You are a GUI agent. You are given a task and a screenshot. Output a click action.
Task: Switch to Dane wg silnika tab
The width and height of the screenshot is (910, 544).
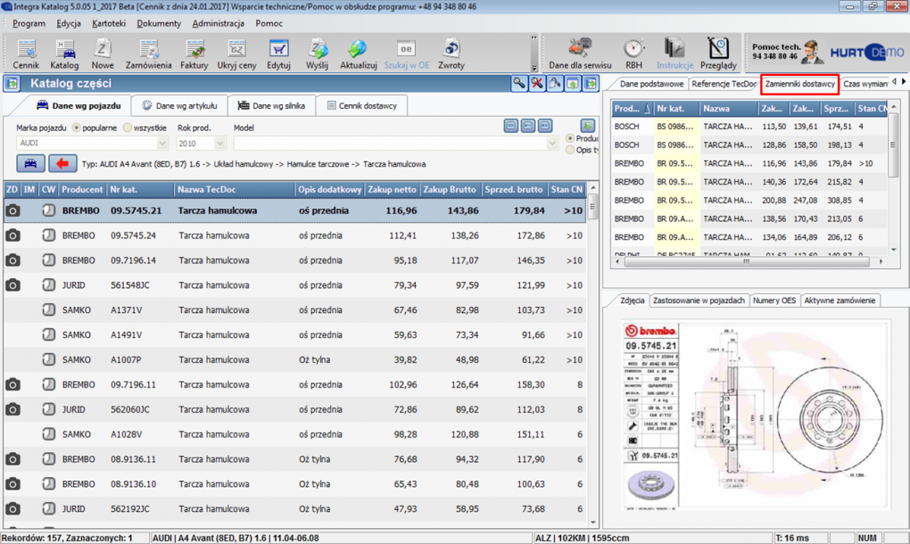pyautogui.click(x=271, y=105)
